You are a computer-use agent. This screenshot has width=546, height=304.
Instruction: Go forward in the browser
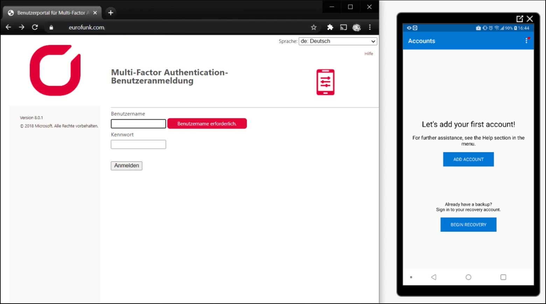(22, 27)
